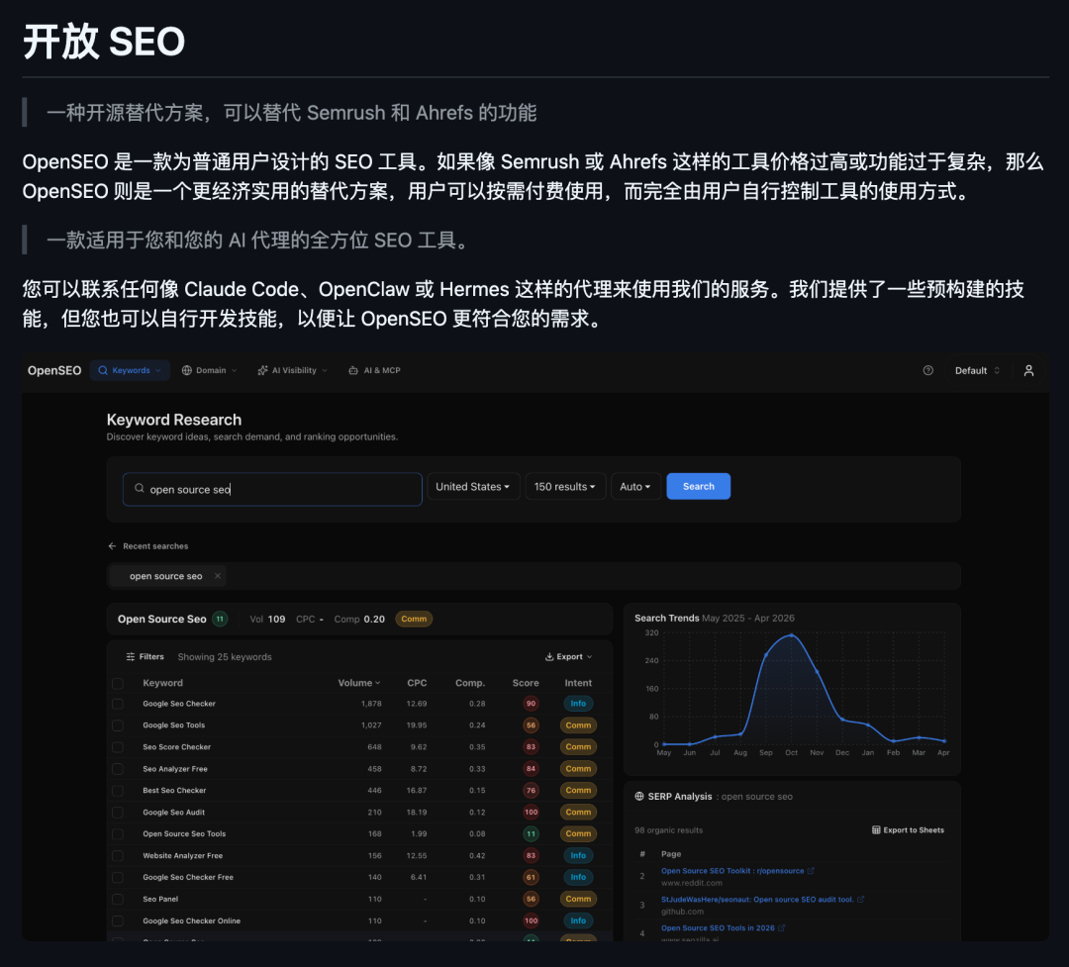Check the Seo Score Checker row checkbox

click(117, 747)
